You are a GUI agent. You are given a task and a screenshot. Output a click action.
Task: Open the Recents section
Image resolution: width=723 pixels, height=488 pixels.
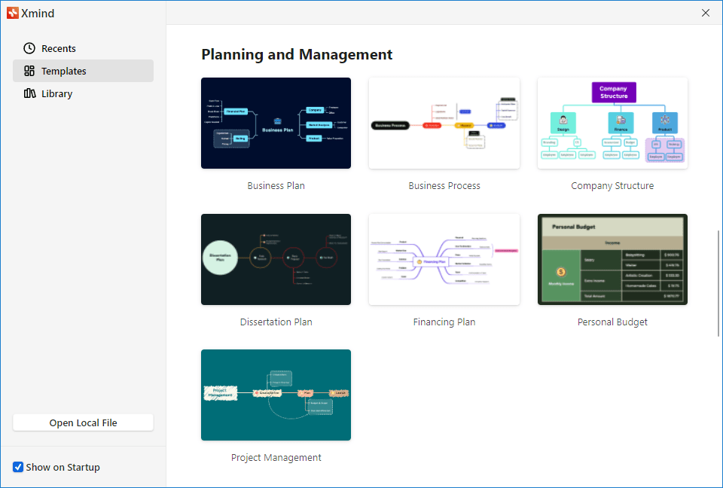click(x=83, y=48)
